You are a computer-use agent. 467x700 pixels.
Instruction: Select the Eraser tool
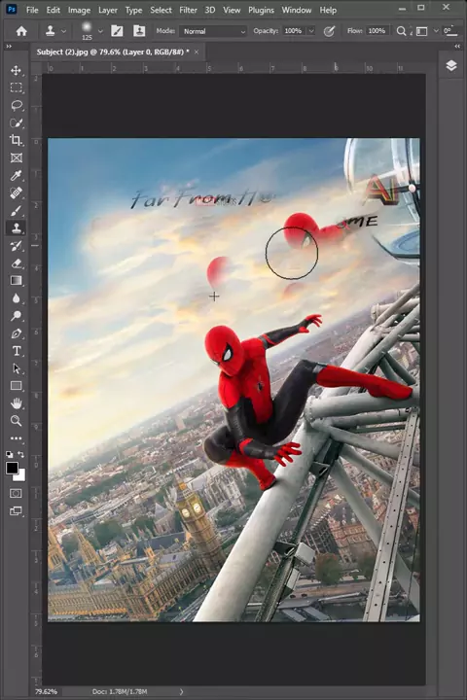[17, 263]
